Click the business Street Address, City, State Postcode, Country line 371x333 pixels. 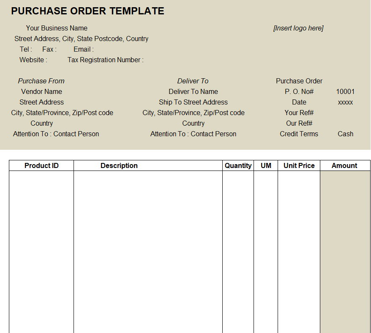[x=81, y=39]
